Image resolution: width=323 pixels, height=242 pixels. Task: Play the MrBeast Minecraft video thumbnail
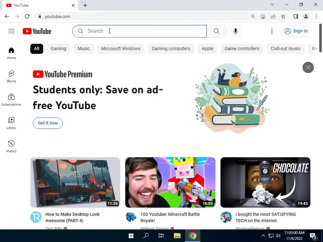pyautogui.click(x=170, y=182)
